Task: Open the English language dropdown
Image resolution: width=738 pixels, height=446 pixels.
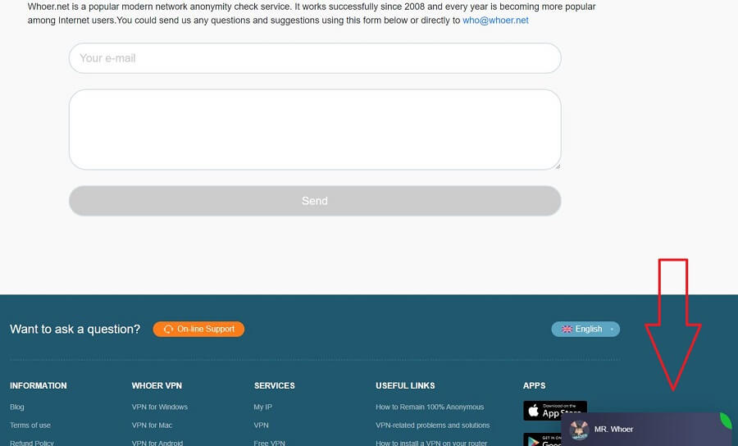Action: point(585,330)
